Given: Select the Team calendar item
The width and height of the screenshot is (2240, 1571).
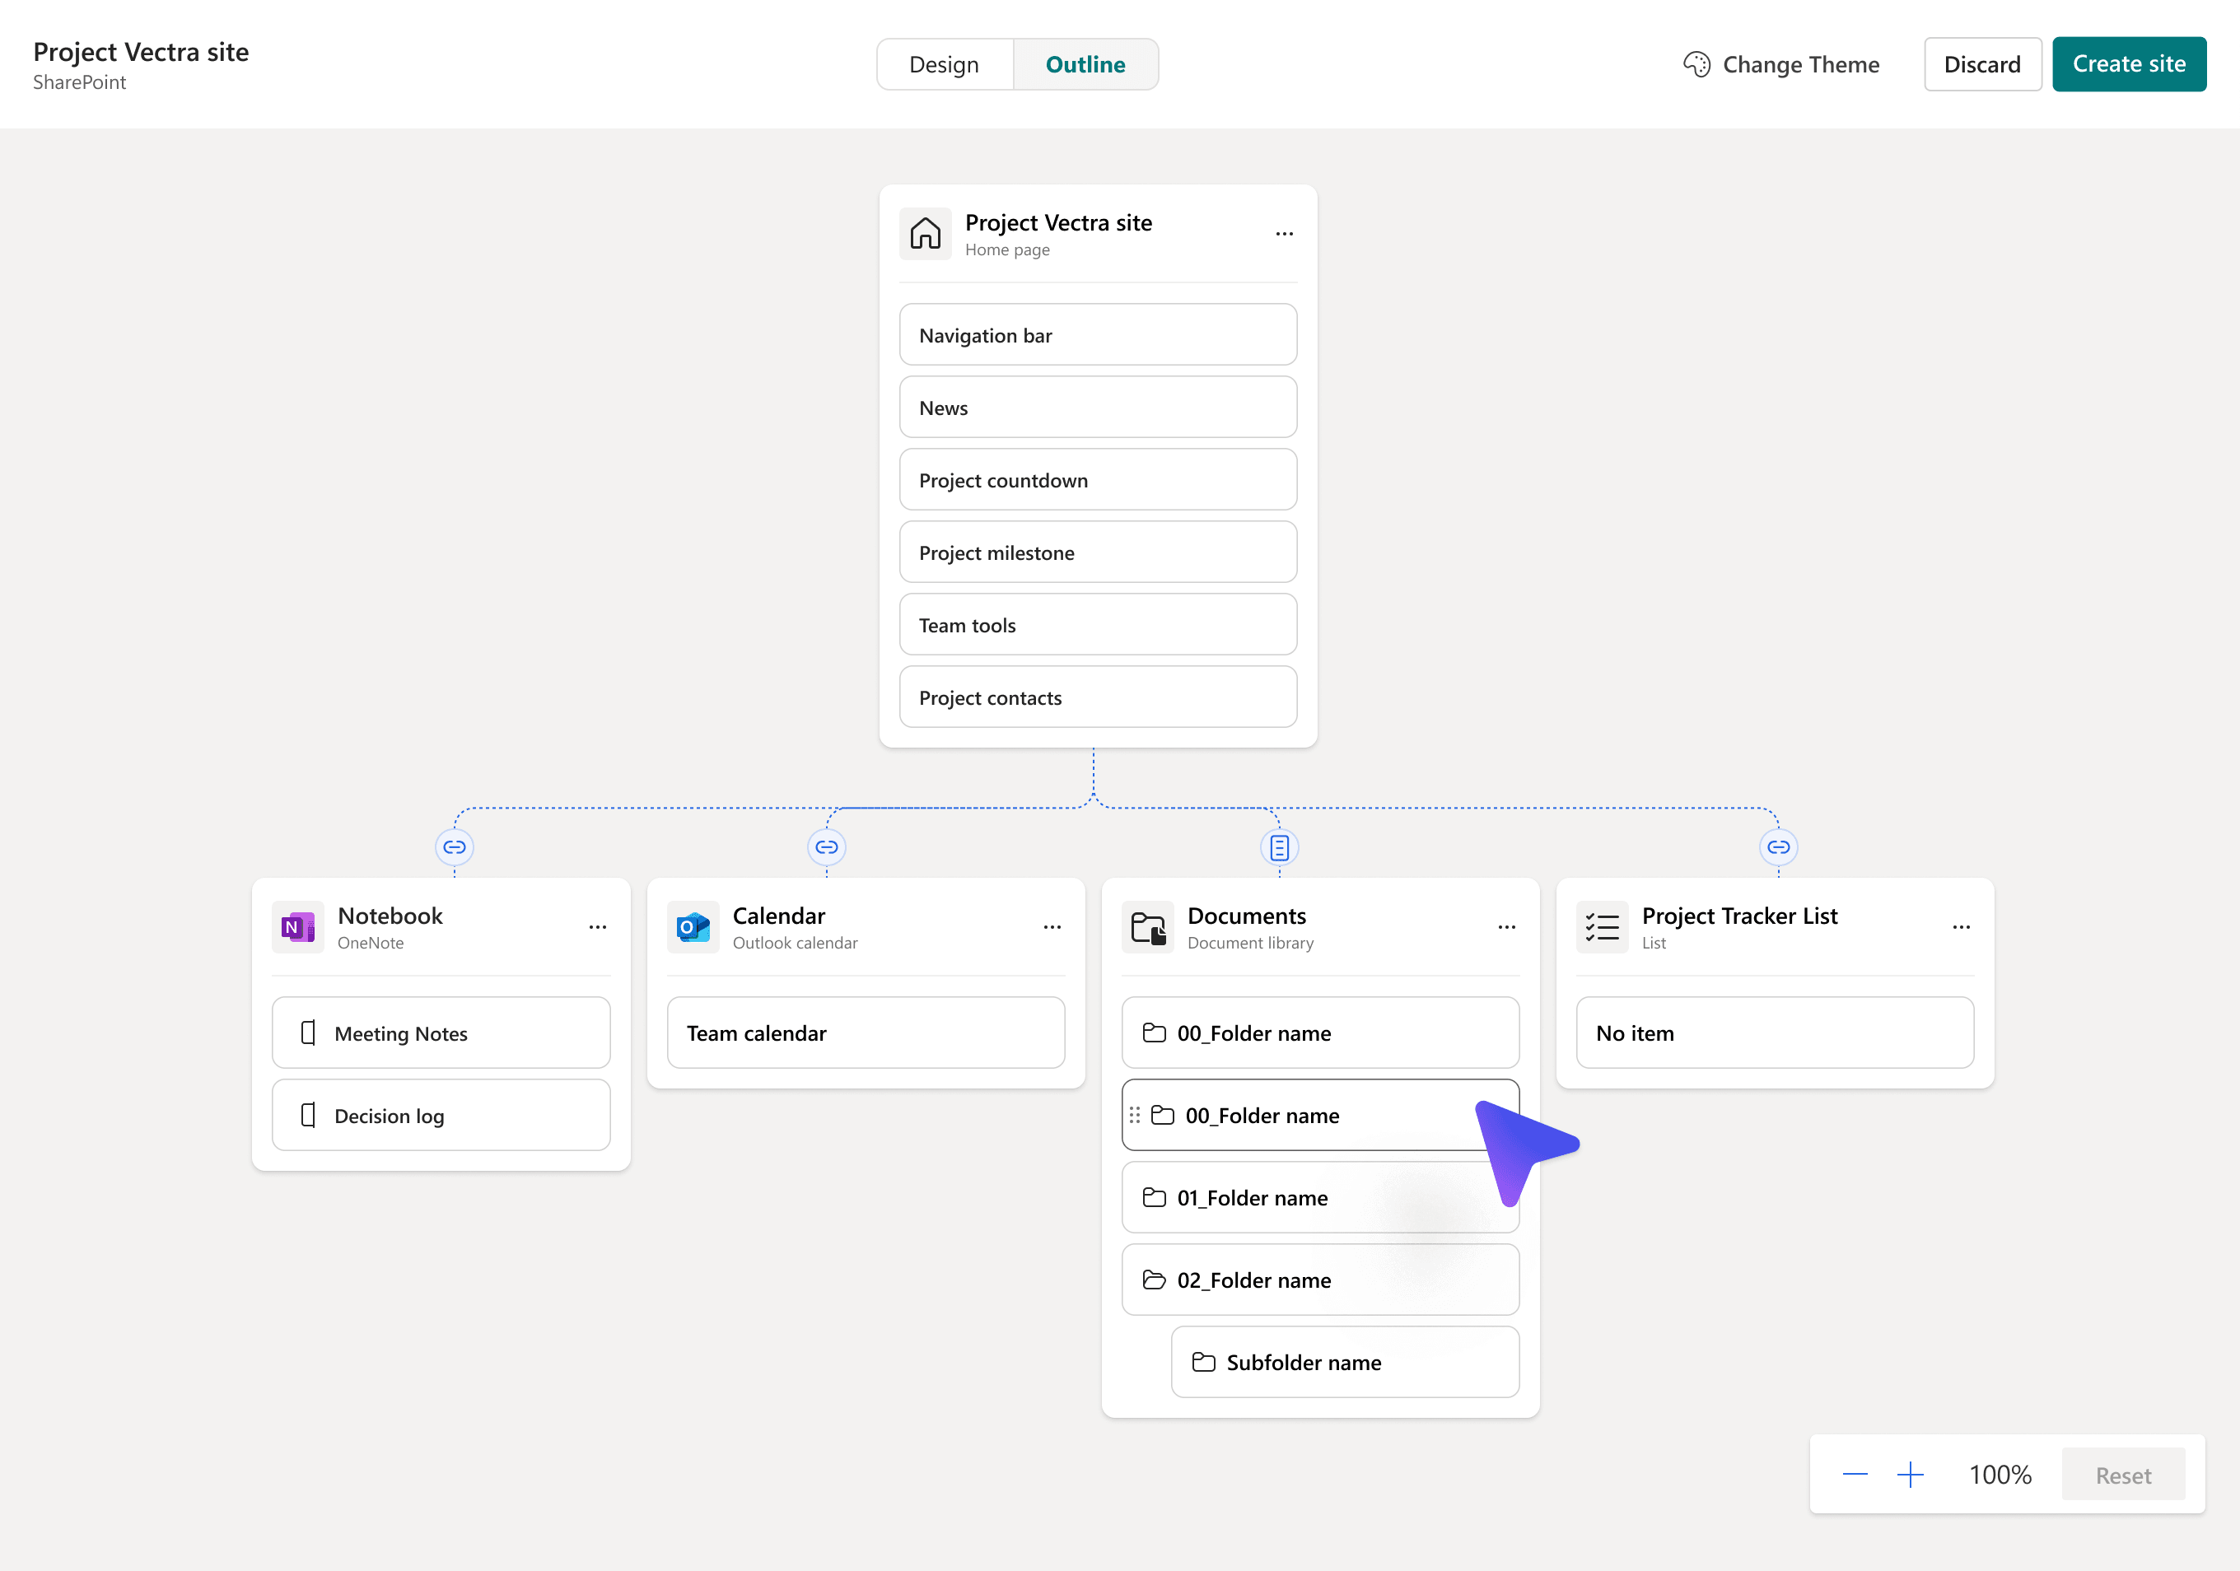Looking at the screenshot, I should point(866,1033).
